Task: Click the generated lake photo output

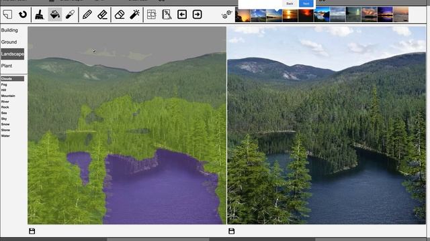Action: click(x=327, y=125)
